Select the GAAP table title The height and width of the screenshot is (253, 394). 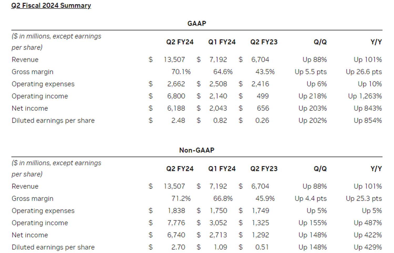tap(197, 23)
